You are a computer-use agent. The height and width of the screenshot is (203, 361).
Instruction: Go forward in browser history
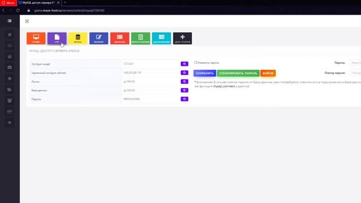tap(10, 10)
